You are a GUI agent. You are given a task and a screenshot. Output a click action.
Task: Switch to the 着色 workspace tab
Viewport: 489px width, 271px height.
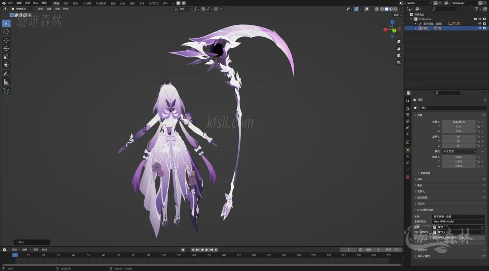click(113, 3)
